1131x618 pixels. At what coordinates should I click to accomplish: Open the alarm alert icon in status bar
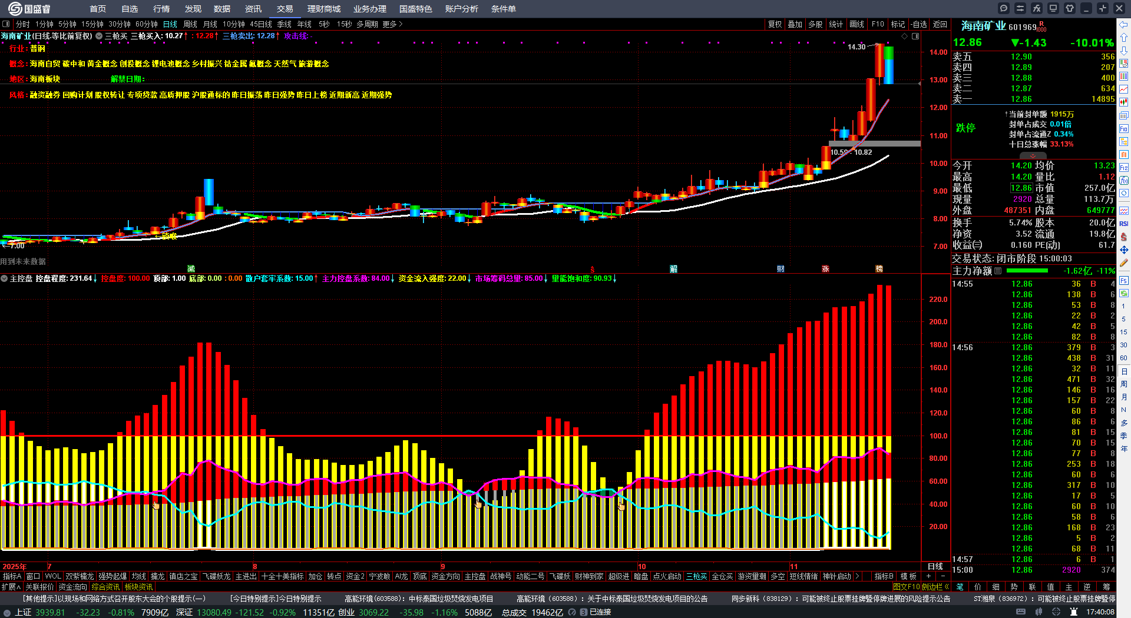click(x=1074, y=612)
